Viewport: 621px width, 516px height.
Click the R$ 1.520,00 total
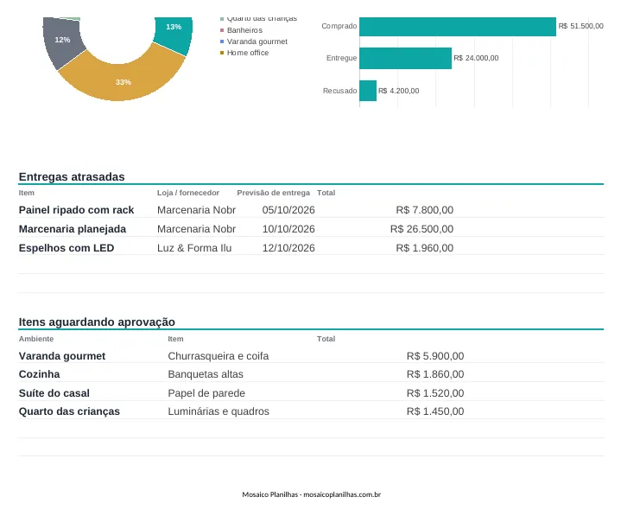point(435,393)
